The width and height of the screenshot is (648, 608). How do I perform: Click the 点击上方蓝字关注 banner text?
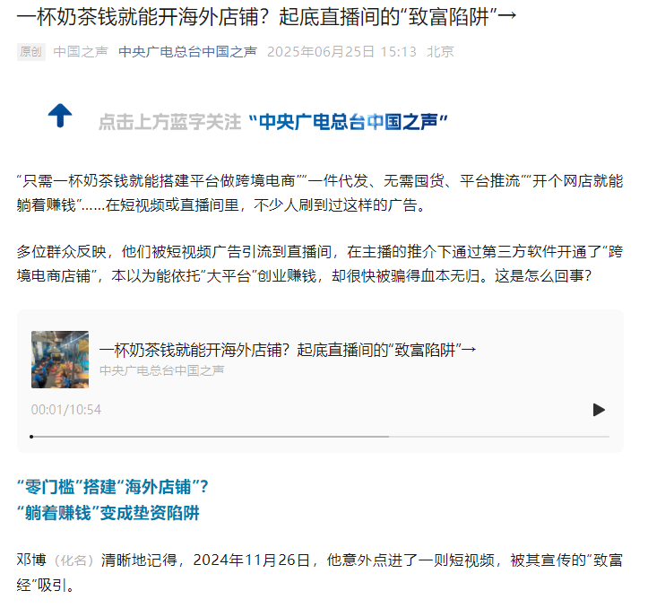coord(169,122)
